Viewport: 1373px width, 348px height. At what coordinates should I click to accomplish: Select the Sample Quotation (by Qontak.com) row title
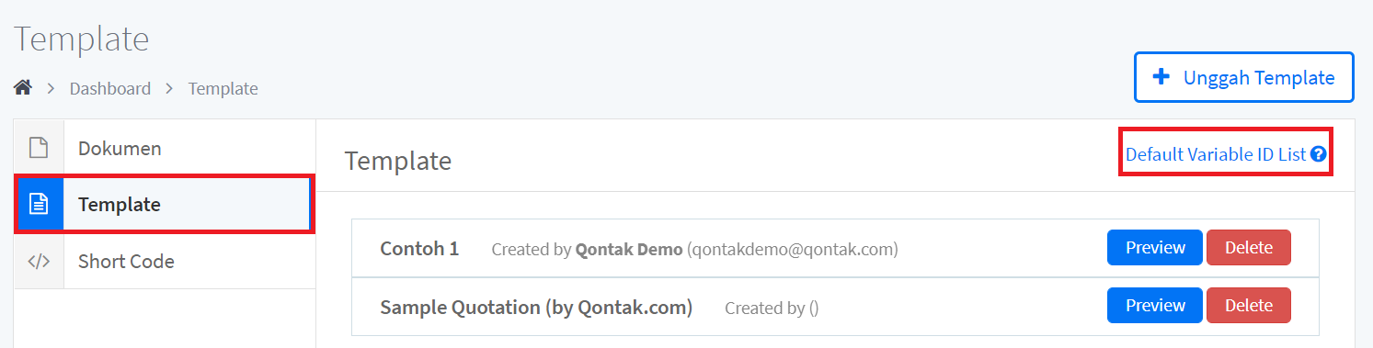(536, 307)
